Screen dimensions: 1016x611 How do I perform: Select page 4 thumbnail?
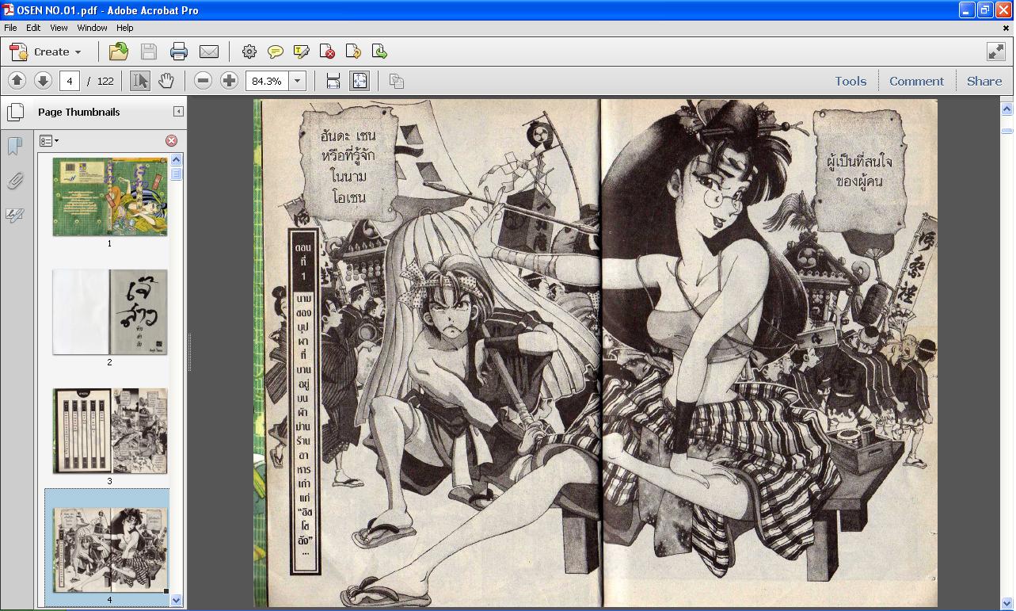click(110, 549)
